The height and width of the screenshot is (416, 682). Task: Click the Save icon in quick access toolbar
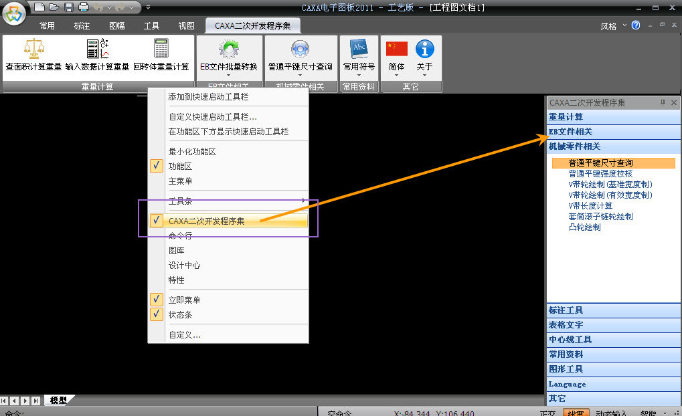pos(69,7)
